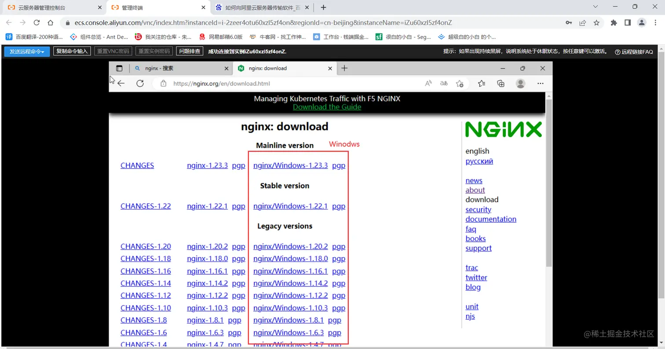Viewport: 665px width, 349px height.
Task: Go to Chrome's home page icon
Action: pos(51,23)
